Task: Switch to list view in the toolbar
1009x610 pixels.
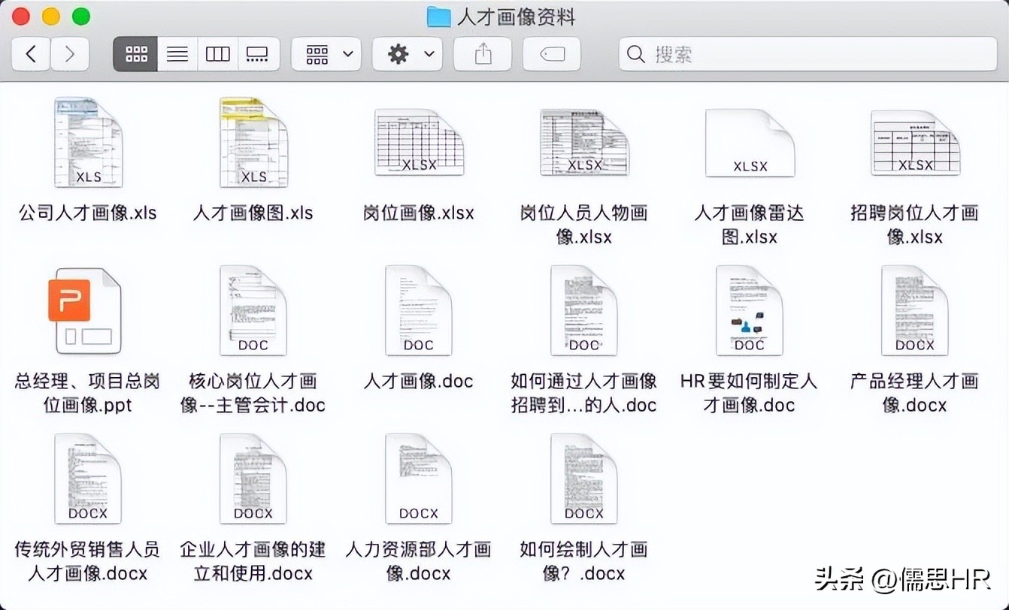Action: click(176, 53)
